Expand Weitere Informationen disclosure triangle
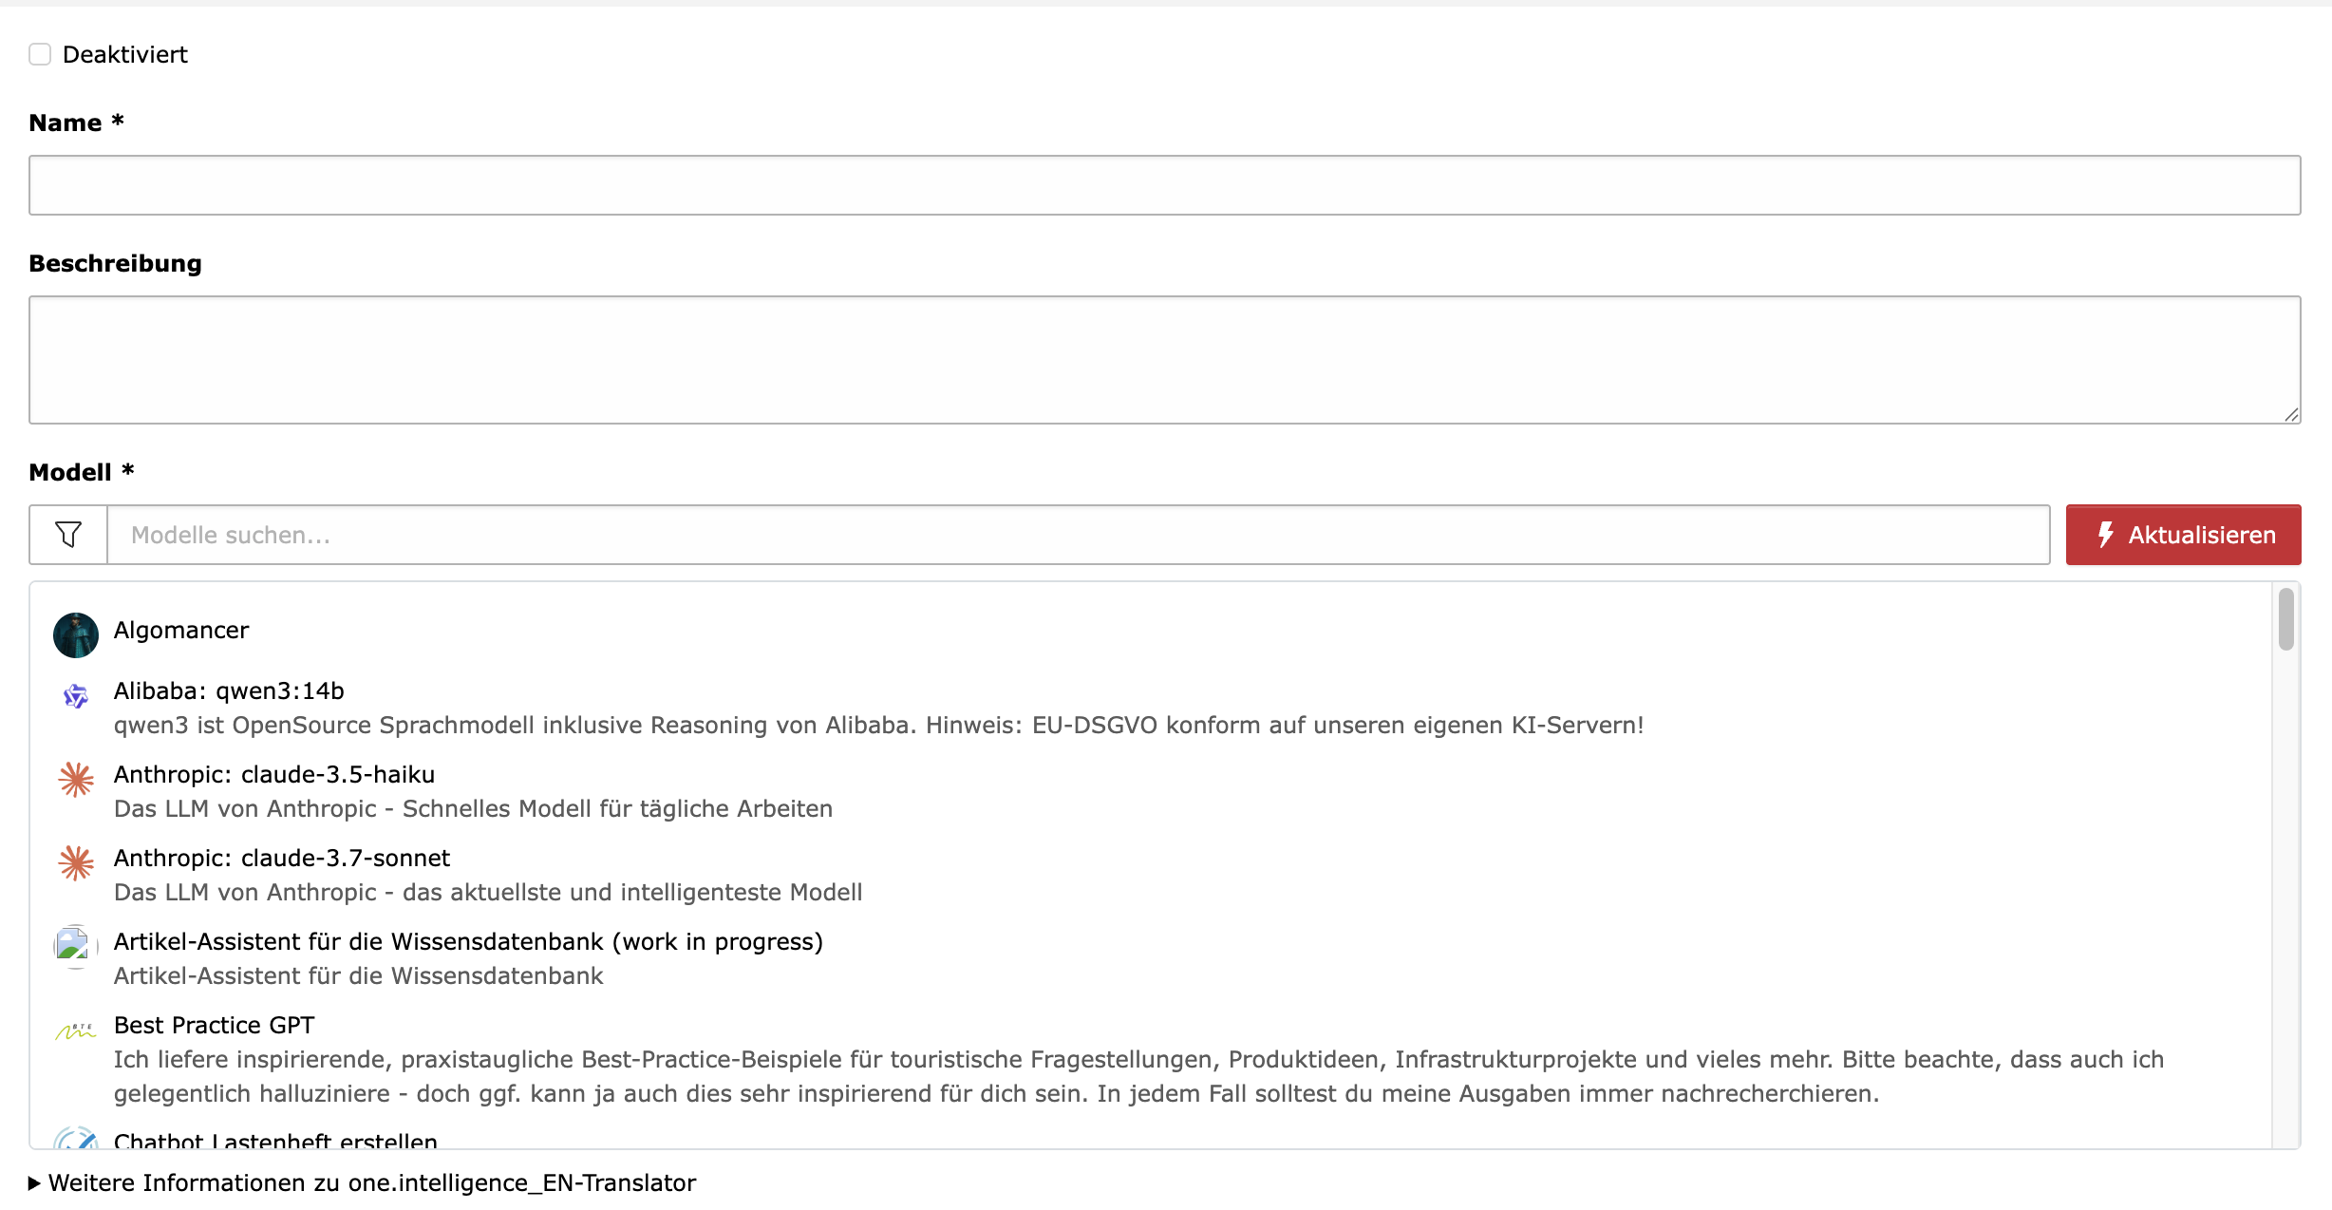 coord(34,1183)
